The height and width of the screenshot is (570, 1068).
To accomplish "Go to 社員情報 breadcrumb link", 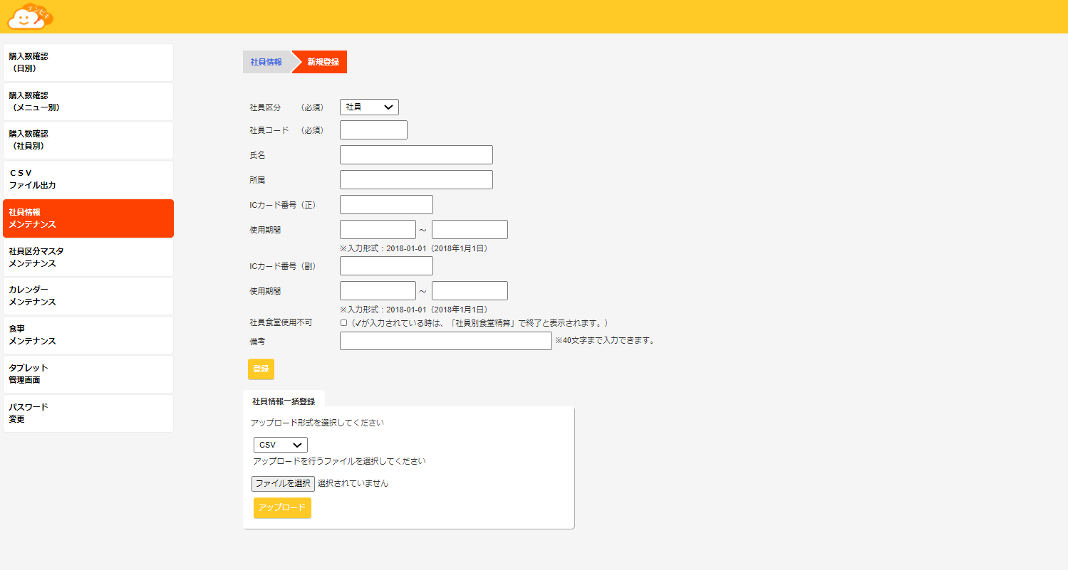I will point(266,62).
